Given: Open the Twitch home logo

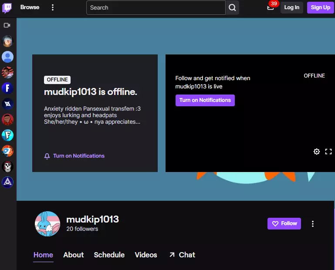Looking at the screenshot, I should point(7,8).
